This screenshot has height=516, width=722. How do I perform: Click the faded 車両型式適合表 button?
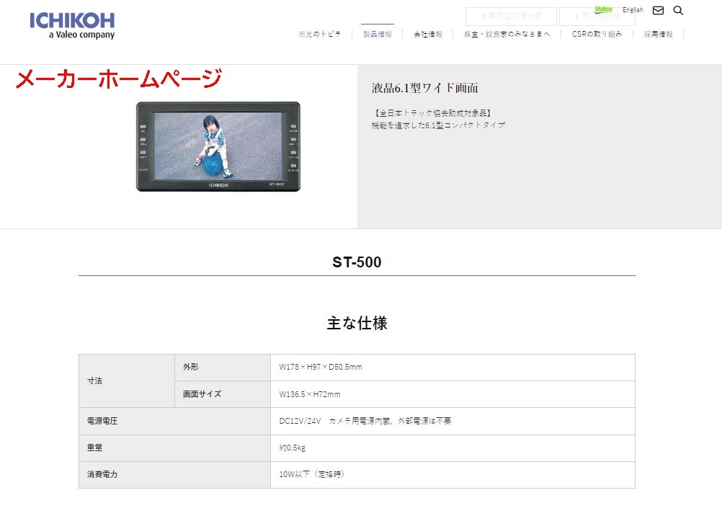coord(511,16)
